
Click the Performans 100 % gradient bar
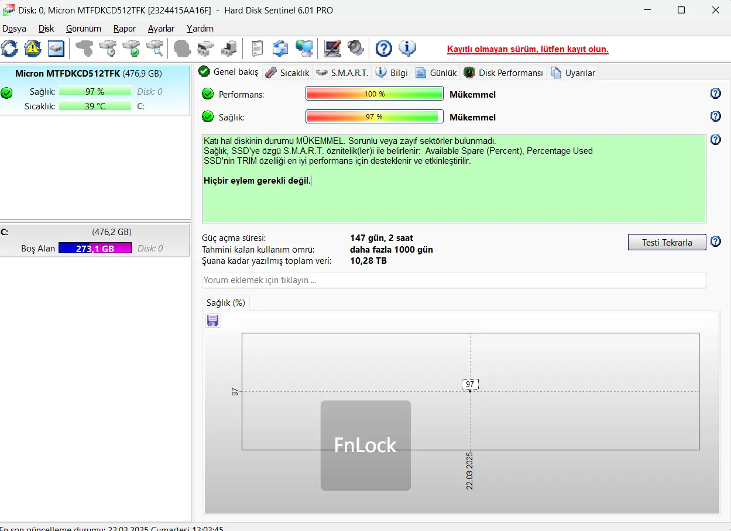pyautogui.click(x=375, y=94)
